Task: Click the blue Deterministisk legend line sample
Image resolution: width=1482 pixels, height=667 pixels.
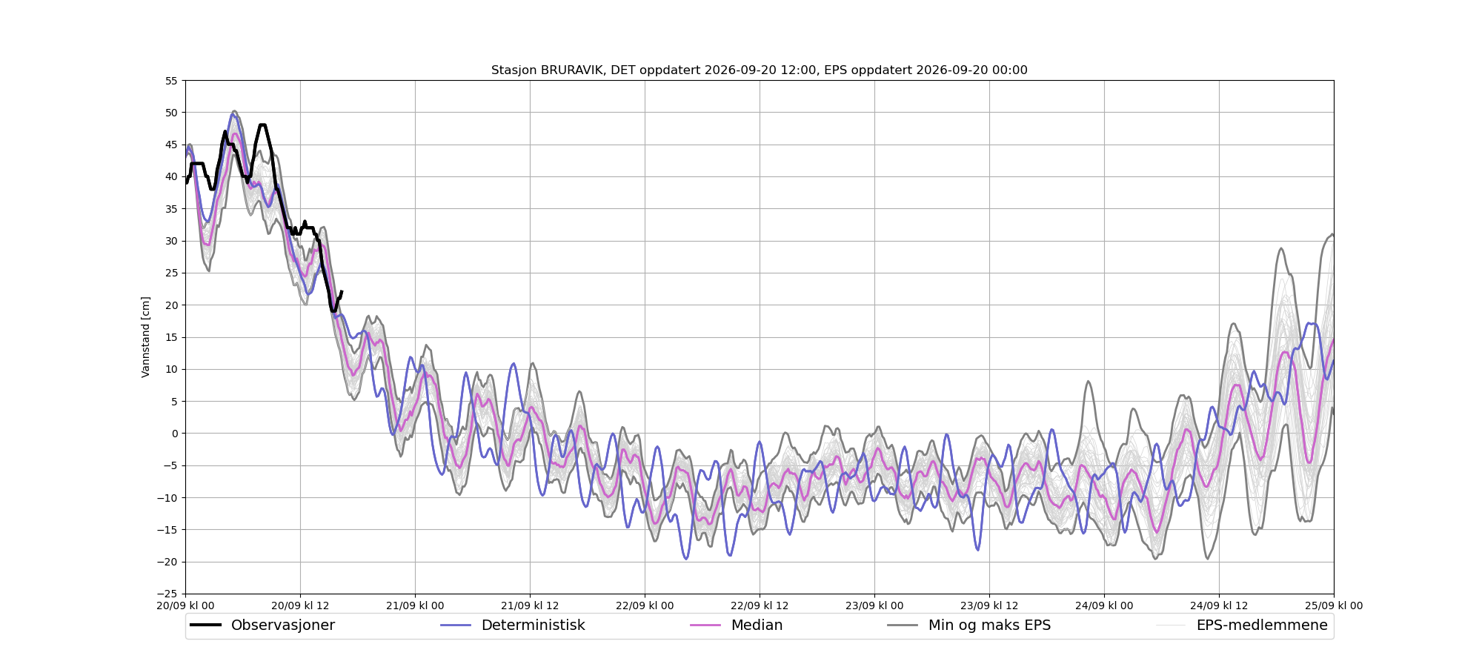Action: point(456,625)
